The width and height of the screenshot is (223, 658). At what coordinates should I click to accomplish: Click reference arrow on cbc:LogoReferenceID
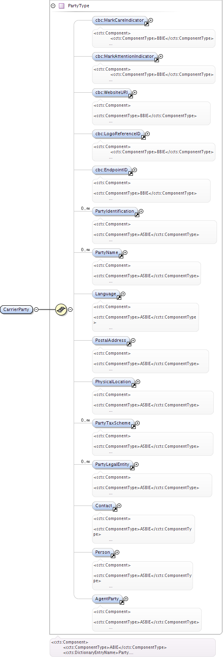(x=143, y=138)
